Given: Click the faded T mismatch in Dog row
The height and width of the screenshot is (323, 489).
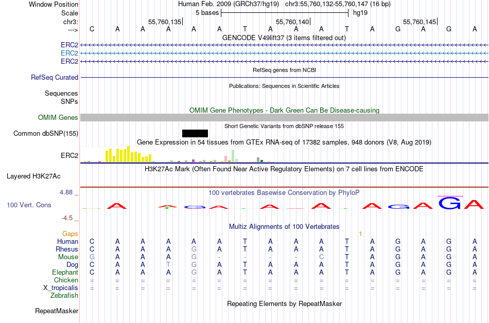Looking at the screenshot, I should pyautogui.click(x=168, y=265).
